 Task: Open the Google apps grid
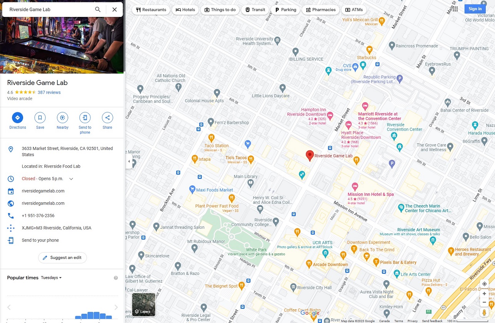click(455, 9)
